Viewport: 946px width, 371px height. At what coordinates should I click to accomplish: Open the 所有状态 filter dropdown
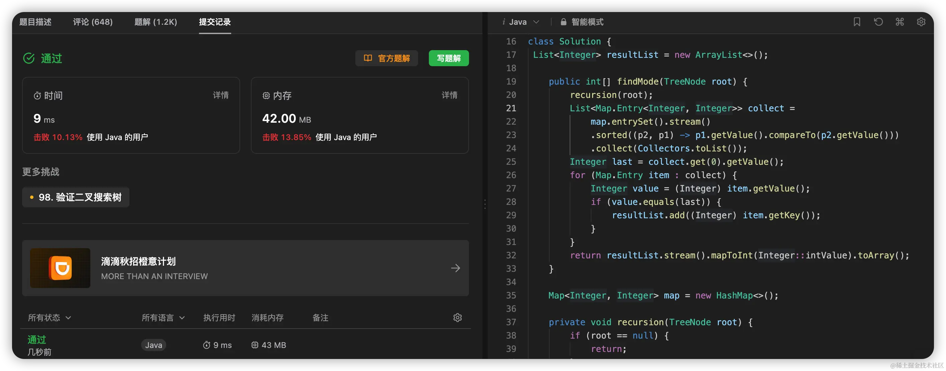coord(49,318)
